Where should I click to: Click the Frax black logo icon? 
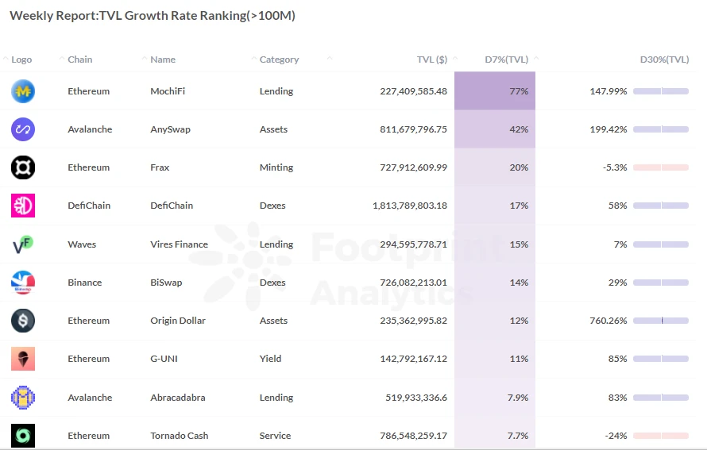23,167
